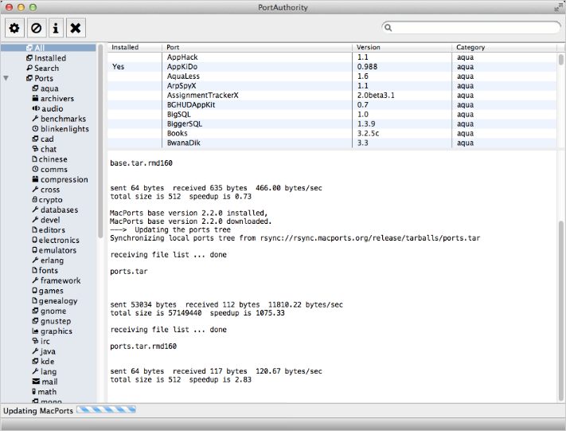Select the erlang category
The width and height of the screenshot is (566, 431).
(48, 261)
